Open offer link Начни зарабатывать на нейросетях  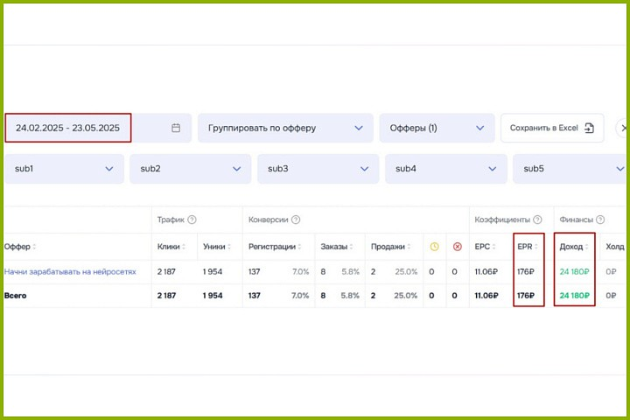click(70, 272)
